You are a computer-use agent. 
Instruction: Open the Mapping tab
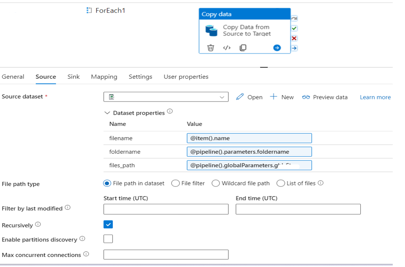[104, 77]
